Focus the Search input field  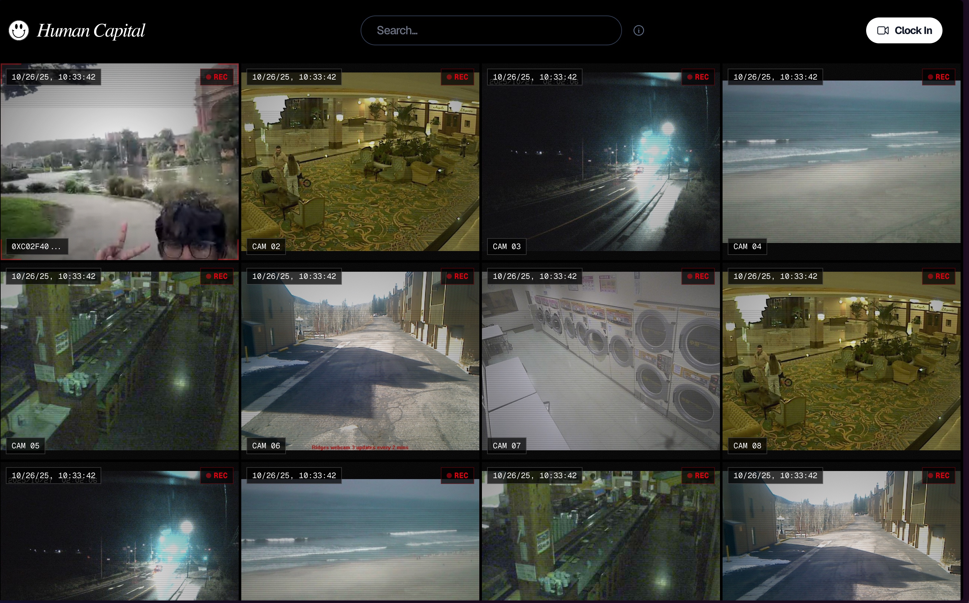(x=491, y=30)
